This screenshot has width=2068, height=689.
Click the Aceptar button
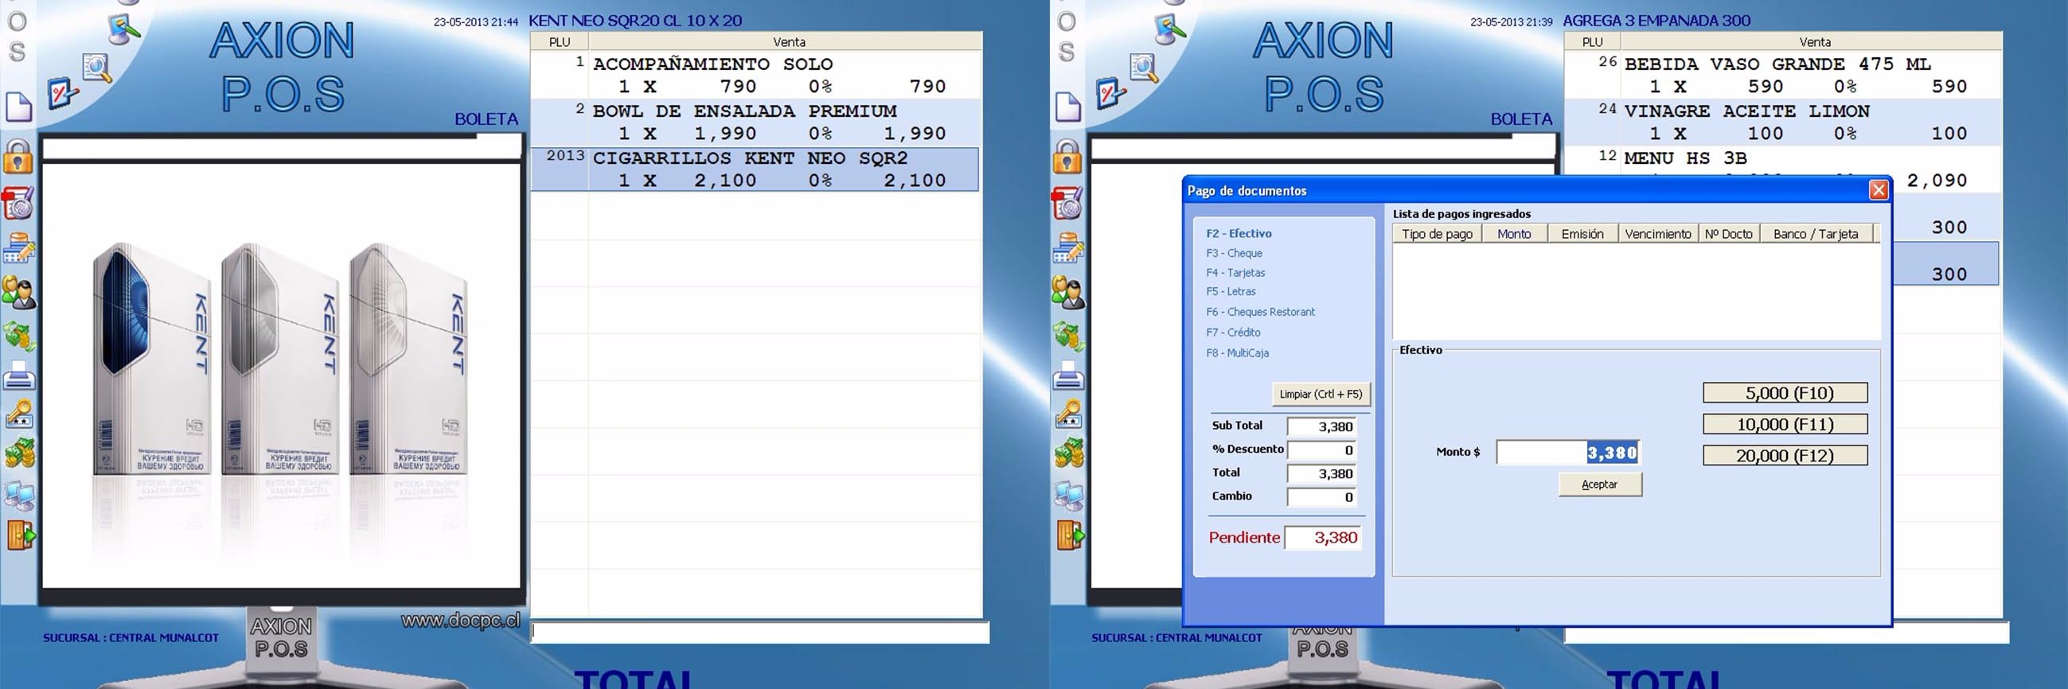pyautogui.click(x=1600, y=485)
